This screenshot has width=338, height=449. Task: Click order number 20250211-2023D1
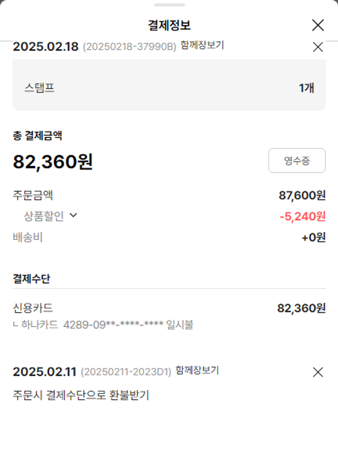coord(126,372)
